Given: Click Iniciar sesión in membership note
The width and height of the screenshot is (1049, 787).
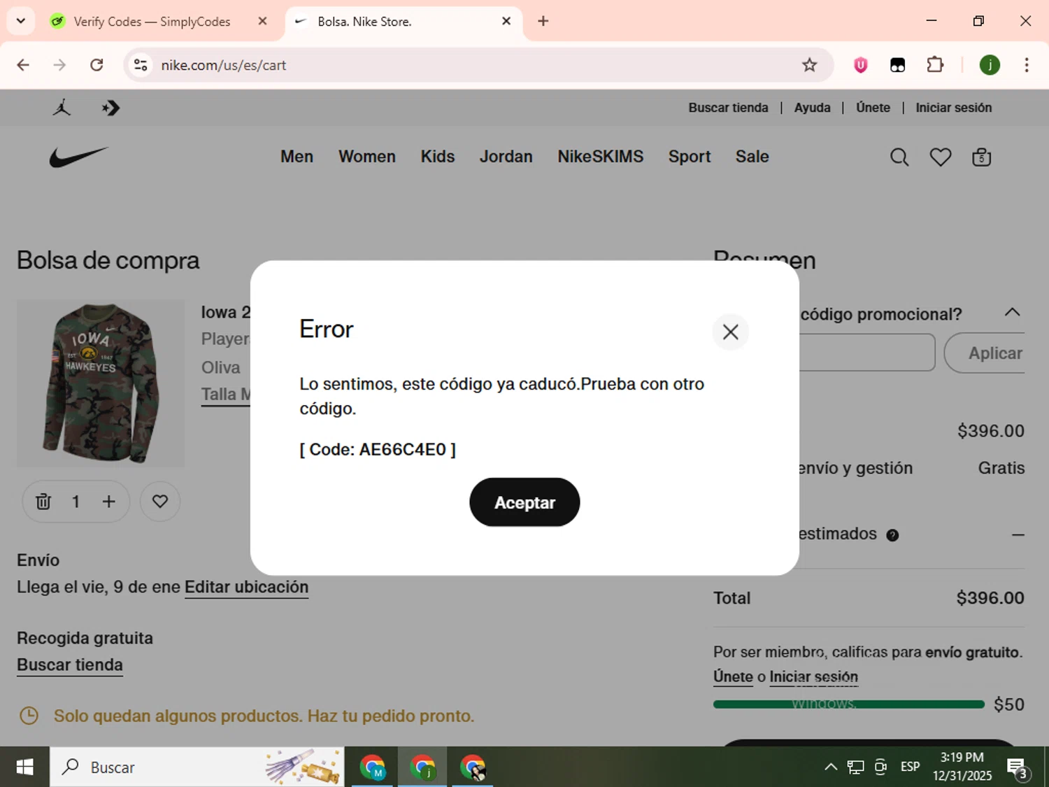Looking at the screenshot, I should tap(813, 676).
